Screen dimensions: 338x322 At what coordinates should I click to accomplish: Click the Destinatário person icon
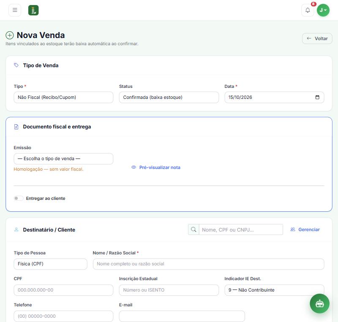tap(16, 230)
